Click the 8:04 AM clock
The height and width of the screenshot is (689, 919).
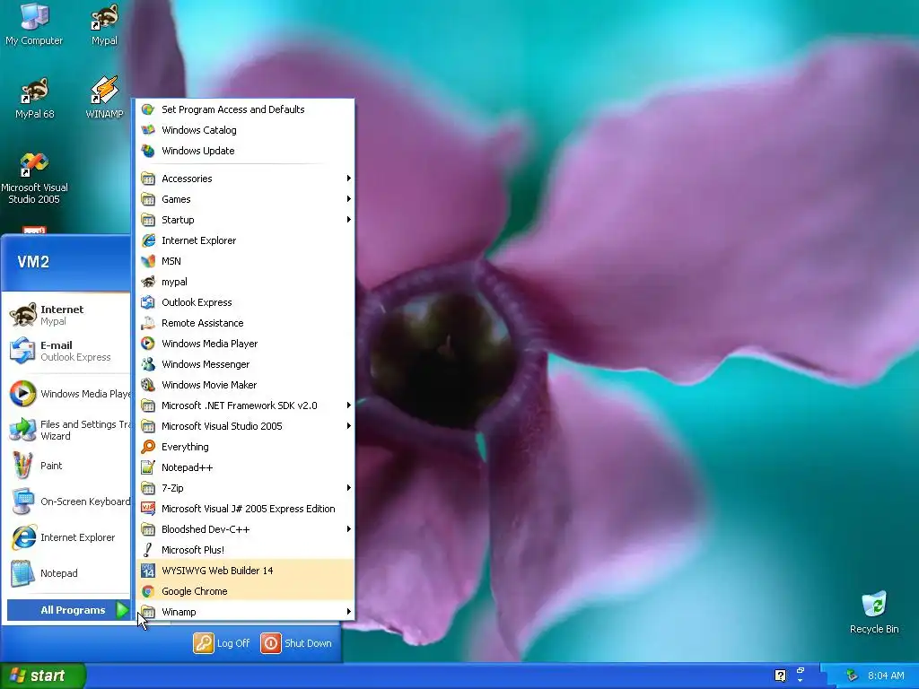pyautogui.click(x=886, y=676)
